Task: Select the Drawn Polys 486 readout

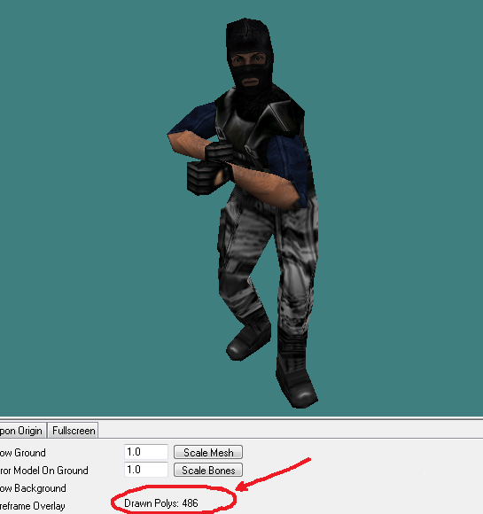Action: click(x=161, y=502)
